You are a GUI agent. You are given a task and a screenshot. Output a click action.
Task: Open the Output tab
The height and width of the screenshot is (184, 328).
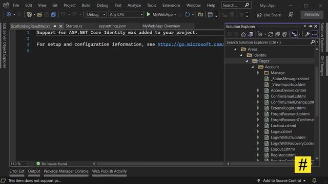pyautogui.click(x=34, y=171)
